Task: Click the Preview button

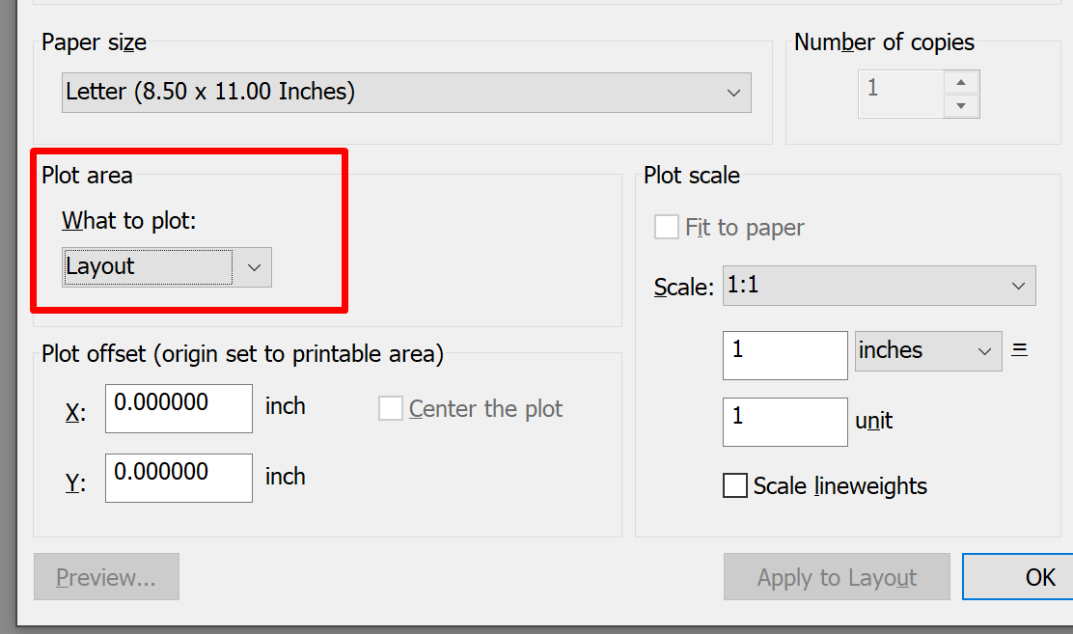Action: [x=106, y=576]
